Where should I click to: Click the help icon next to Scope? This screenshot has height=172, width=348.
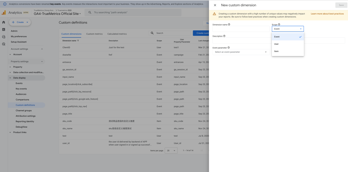click(279, 24)
